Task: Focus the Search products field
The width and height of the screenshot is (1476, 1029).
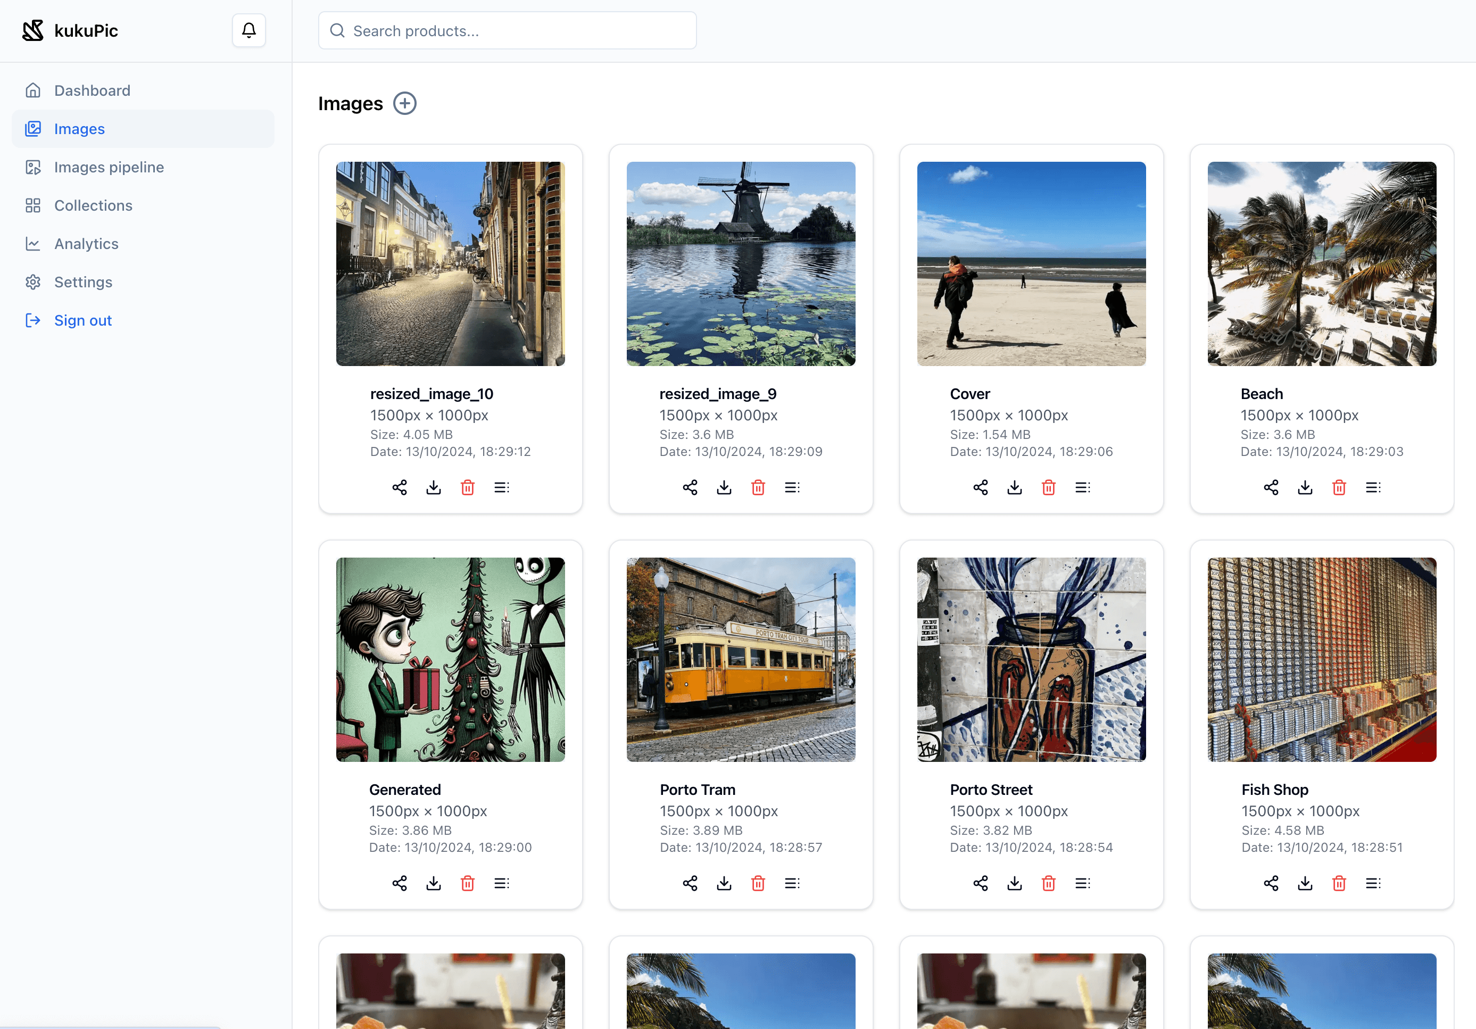Action: (507, 30)
